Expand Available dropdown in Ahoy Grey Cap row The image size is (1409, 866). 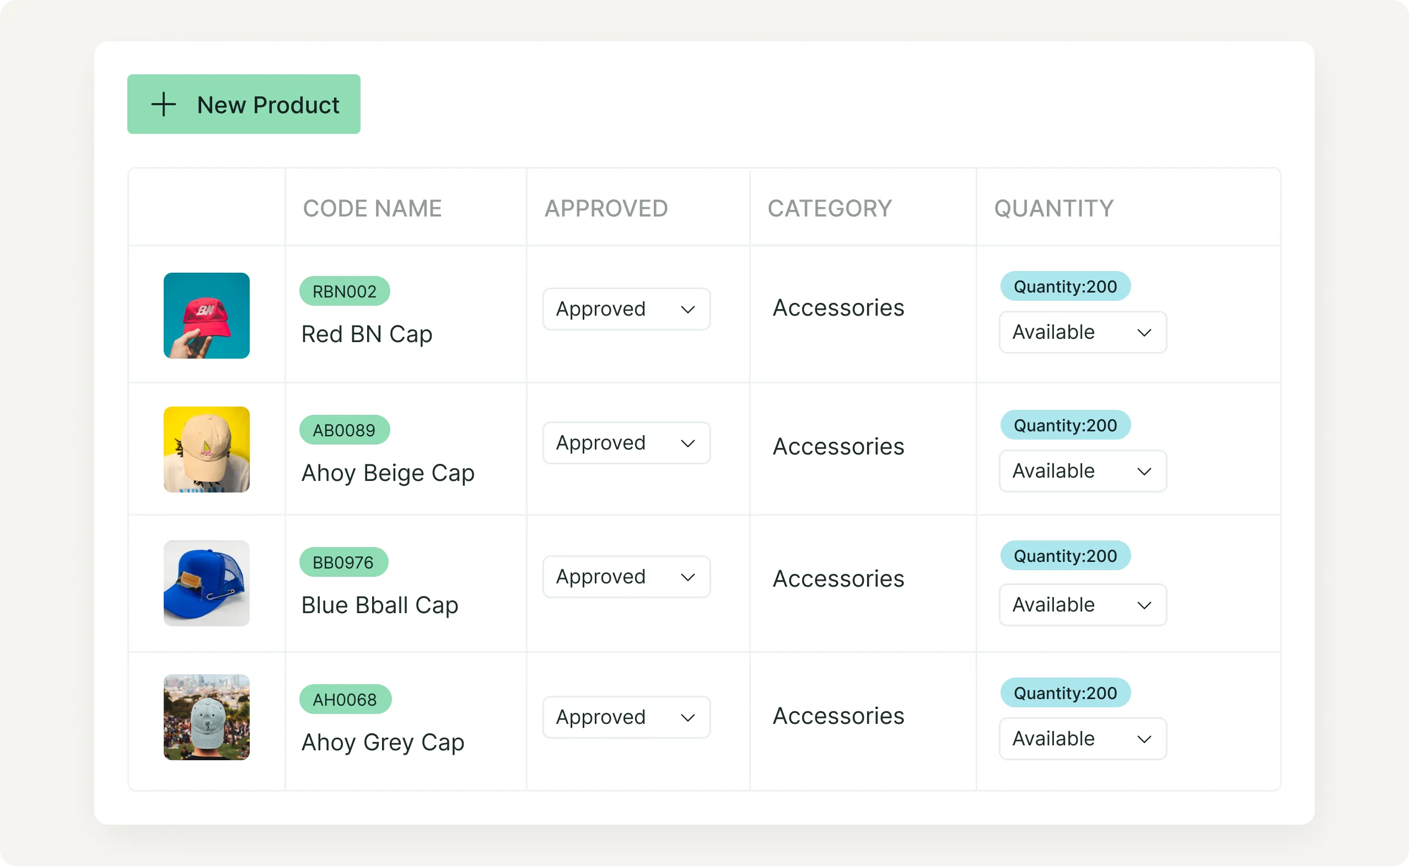1083,739
